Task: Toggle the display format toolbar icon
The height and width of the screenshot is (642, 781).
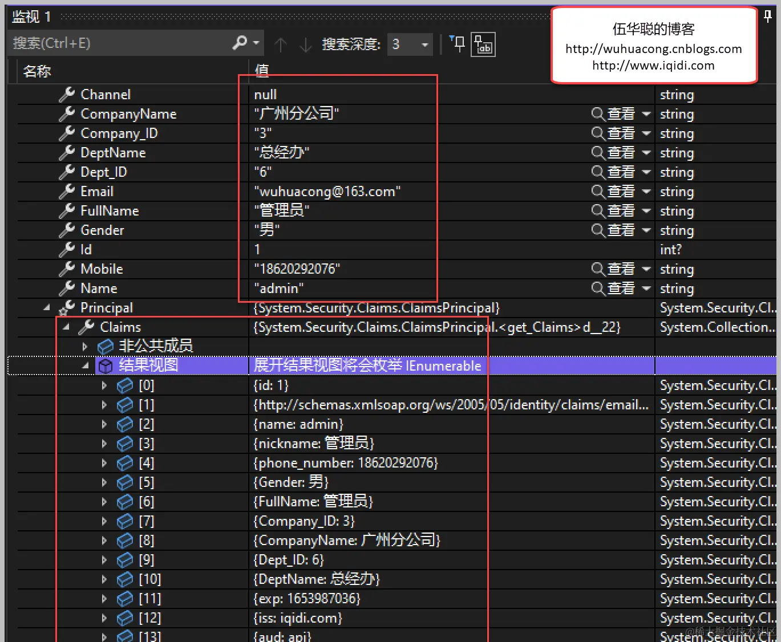Action: 483,44
